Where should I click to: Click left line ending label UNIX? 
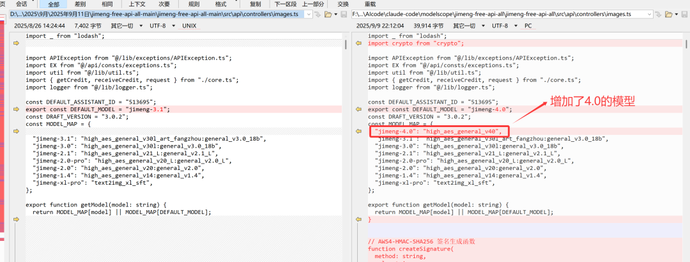[190, 26]
